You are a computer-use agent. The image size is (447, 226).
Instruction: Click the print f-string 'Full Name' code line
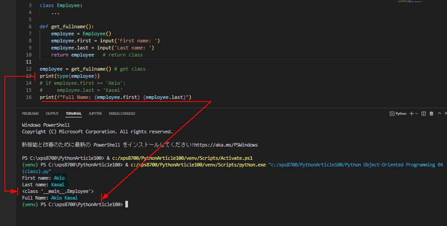click(x=116, y=98)
